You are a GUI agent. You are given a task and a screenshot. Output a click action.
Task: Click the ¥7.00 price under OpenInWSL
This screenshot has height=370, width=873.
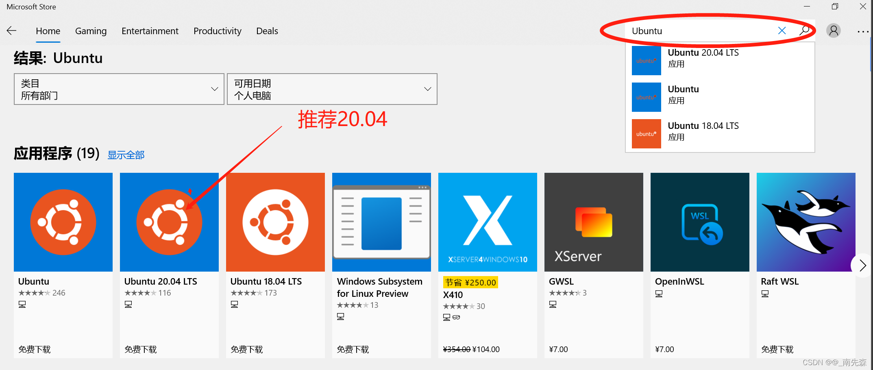(664, 349)
